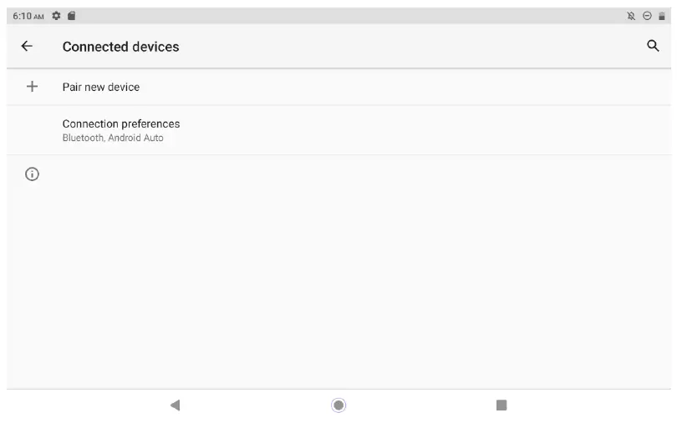This screenshot has width=677, height=428.
Task: Tap the info circle icon
Action: 33,174
